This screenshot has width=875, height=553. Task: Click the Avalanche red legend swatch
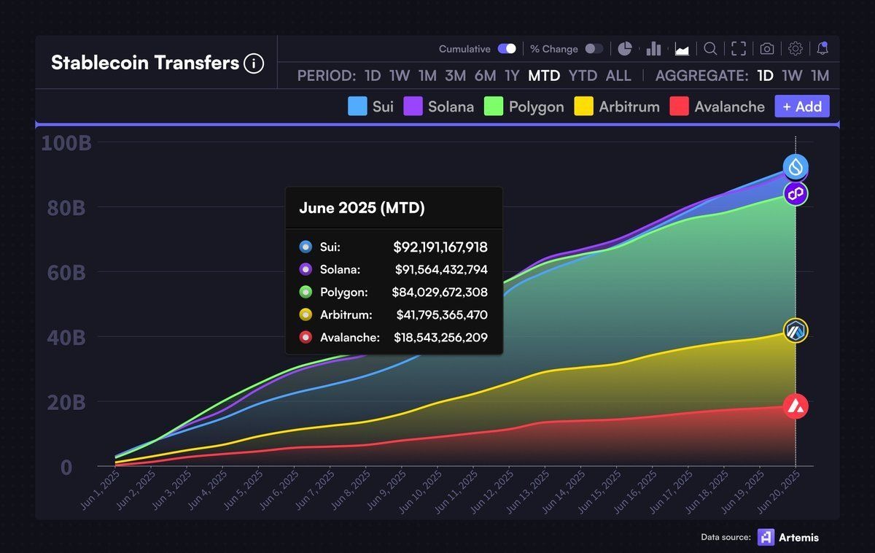coord(679,107)
